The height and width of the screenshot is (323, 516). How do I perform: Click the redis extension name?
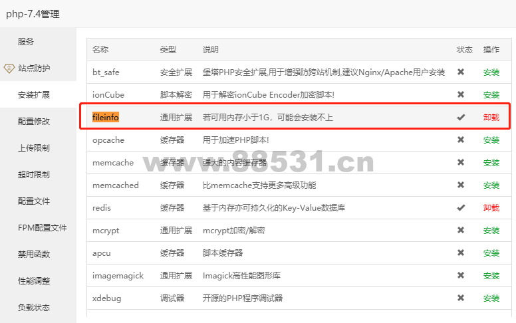tap(102, 208)
